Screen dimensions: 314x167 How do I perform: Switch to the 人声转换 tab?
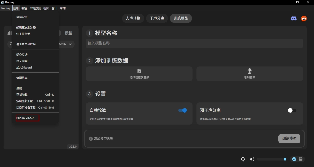(x=133, y=18)
